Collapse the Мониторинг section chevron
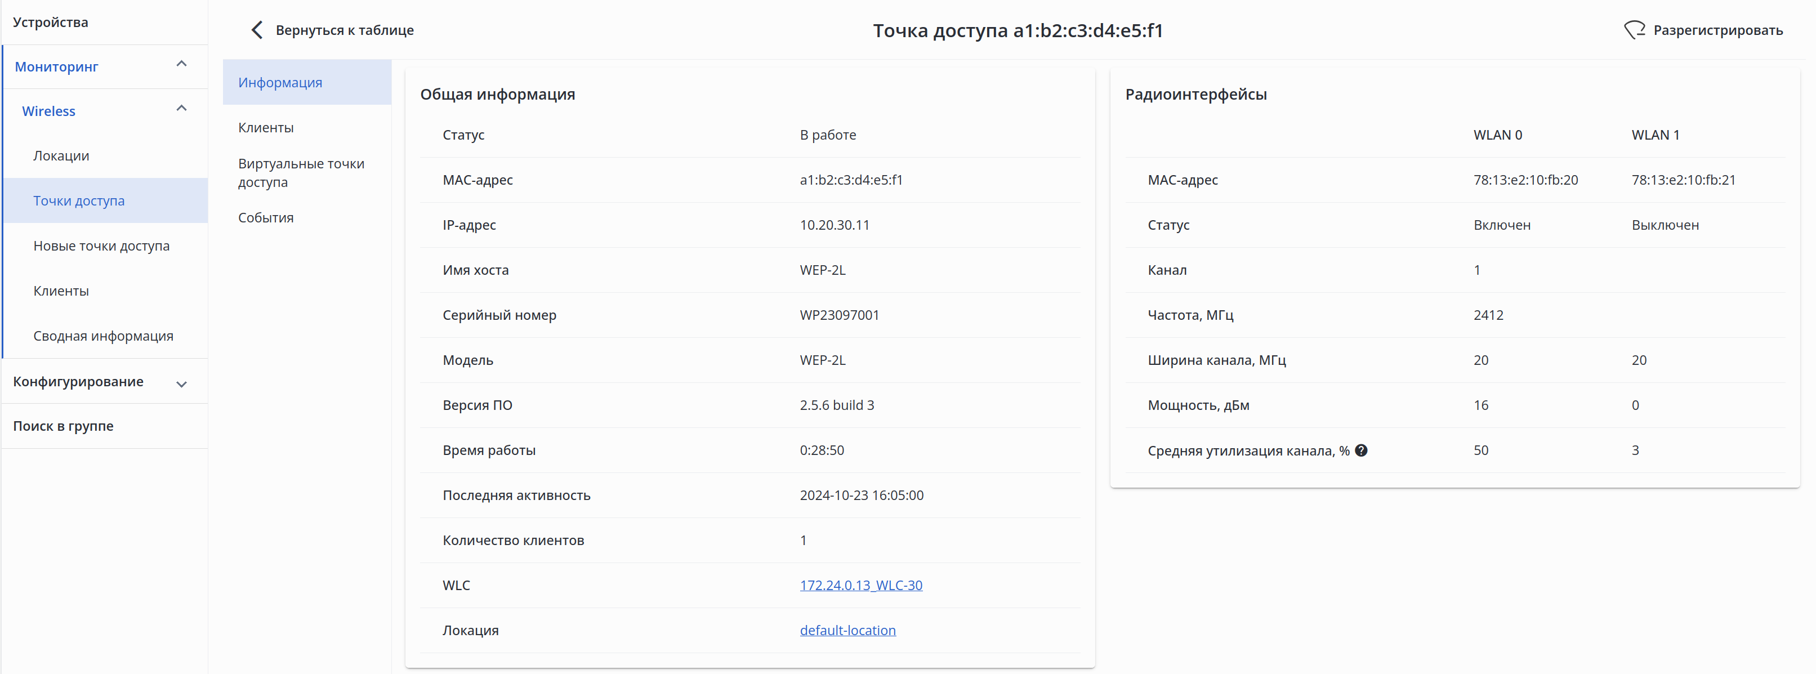 click(181, 64)
